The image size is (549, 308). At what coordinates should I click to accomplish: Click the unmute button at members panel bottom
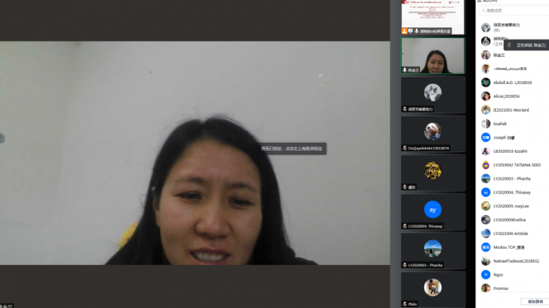[535, 301]
